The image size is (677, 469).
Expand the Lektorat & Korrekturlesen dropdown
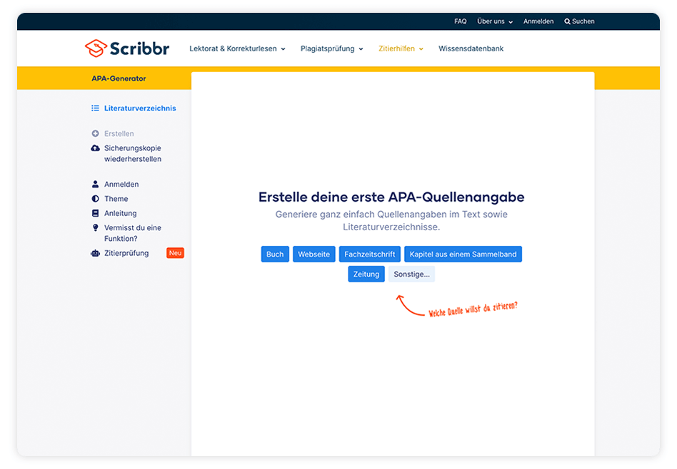[236, 48]
